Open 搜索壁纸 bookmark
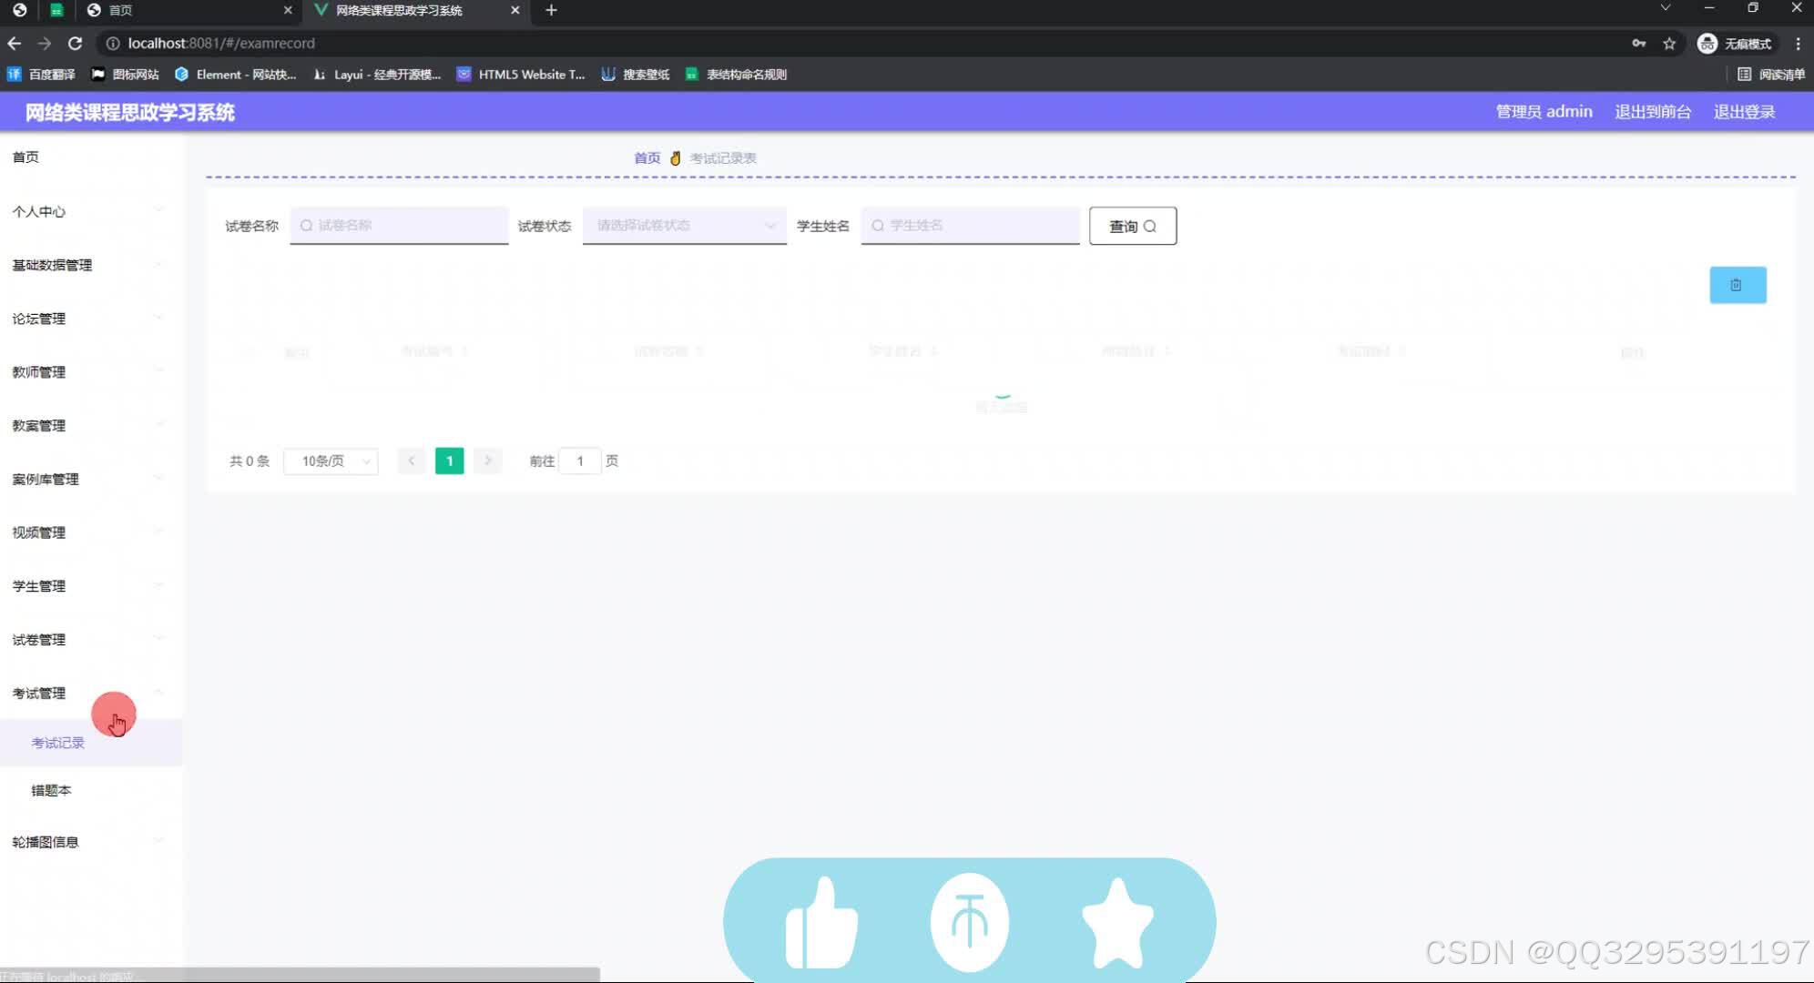The width and height of the screenshot is (1814, 983). 636,75
